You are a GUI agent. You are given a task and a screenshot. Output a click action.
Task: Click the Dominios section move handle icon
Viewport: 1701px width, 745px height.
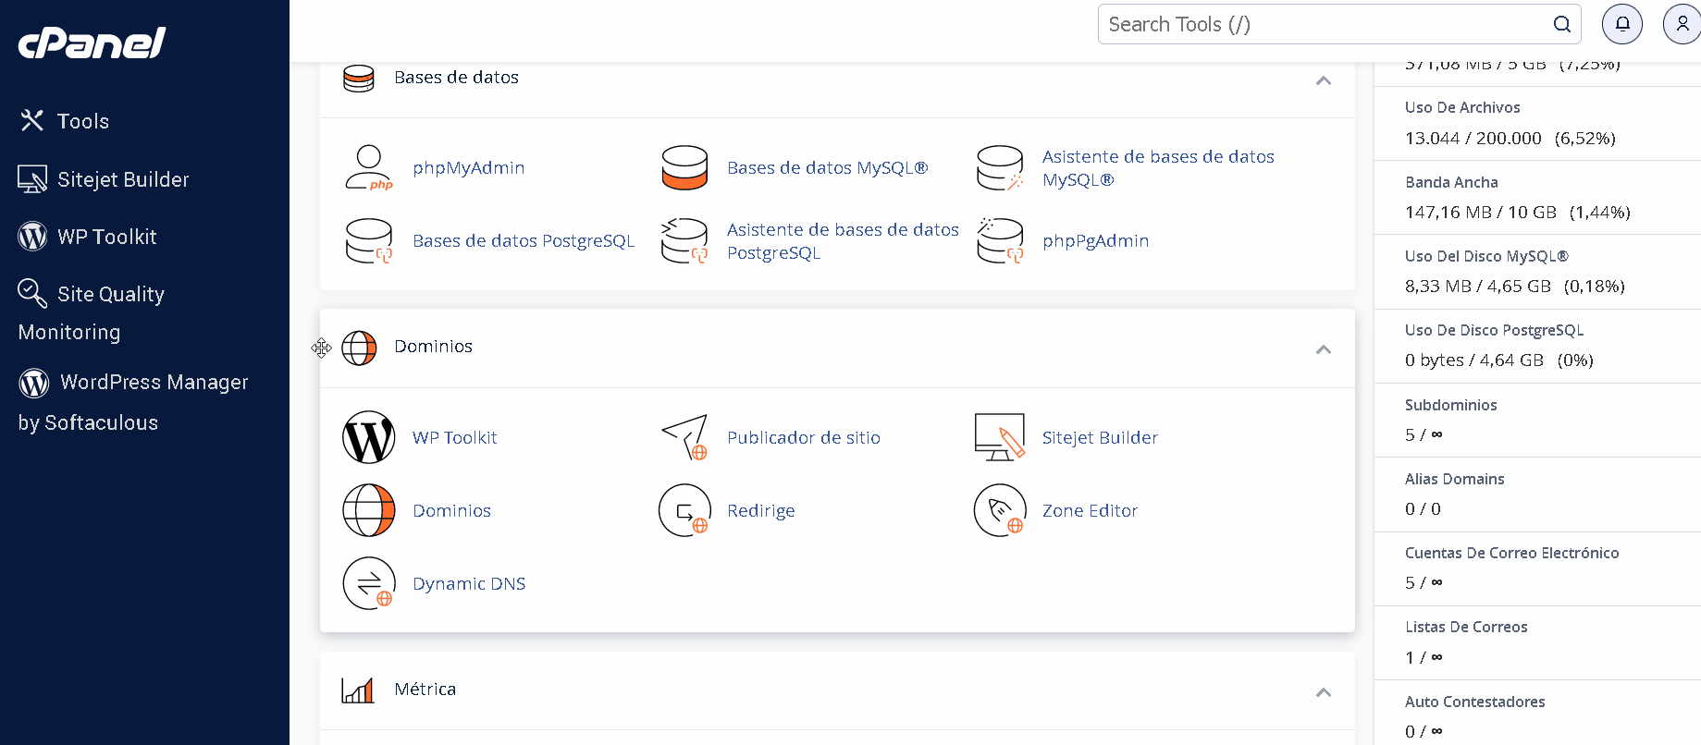pos(321,348)
